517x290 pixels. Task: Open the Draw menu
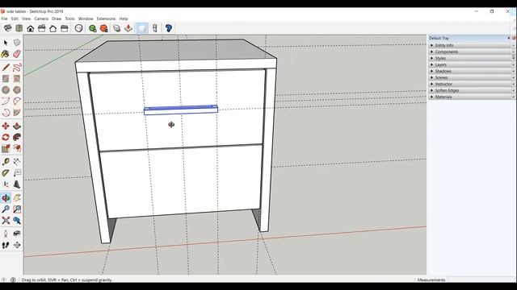57,19
